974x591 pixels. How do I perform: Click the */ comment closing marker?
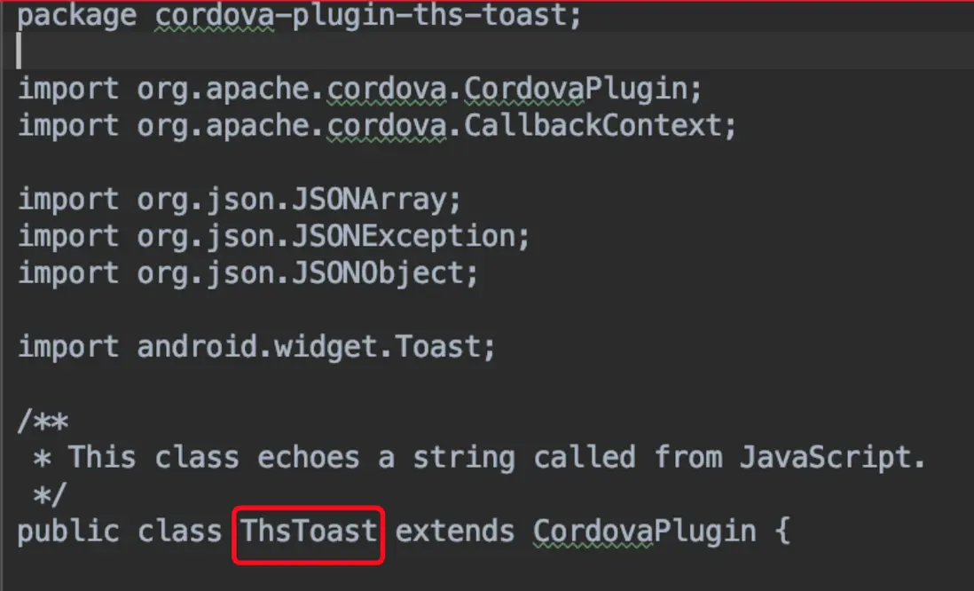click(50, 495)
